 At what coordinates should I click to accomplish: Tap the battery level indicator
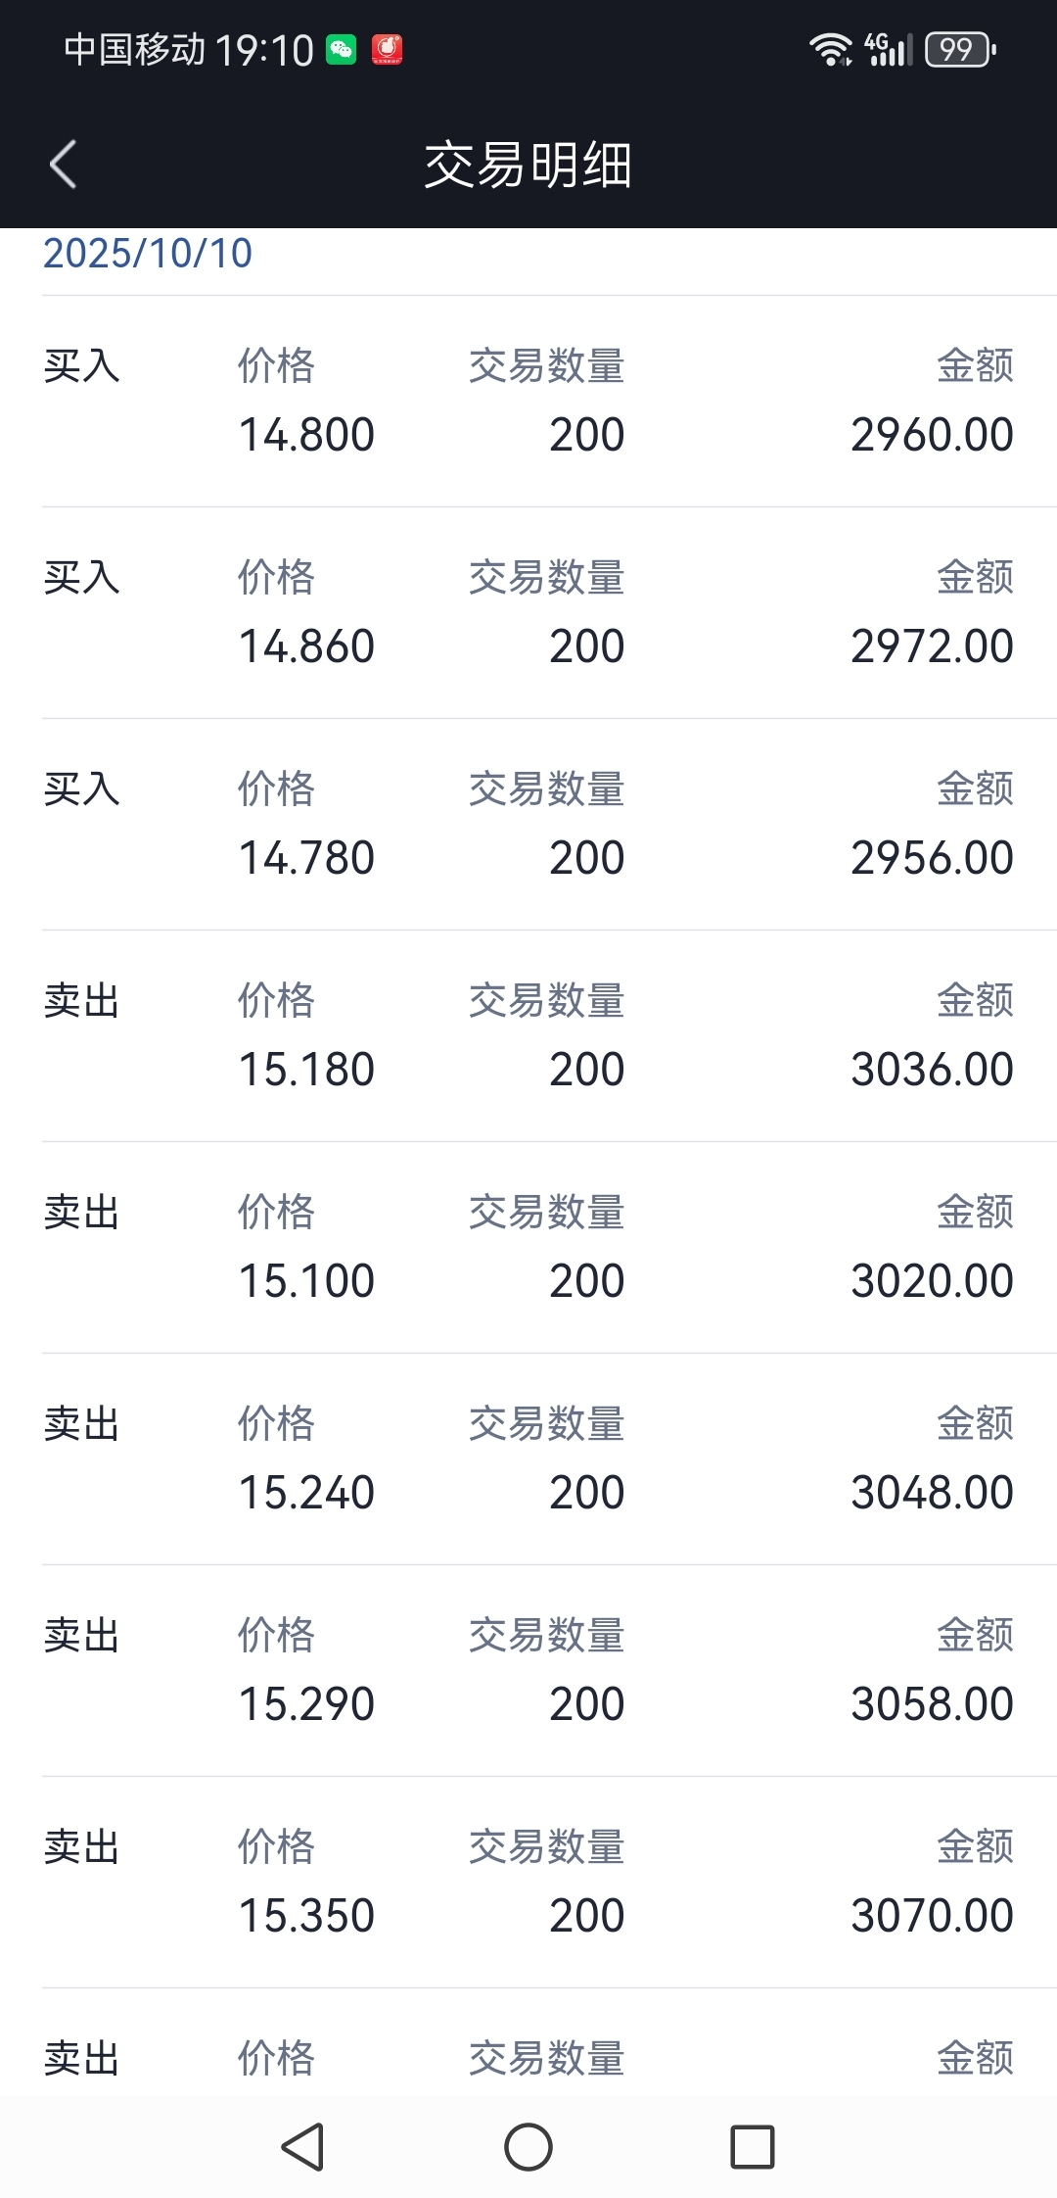pos(960,49)
